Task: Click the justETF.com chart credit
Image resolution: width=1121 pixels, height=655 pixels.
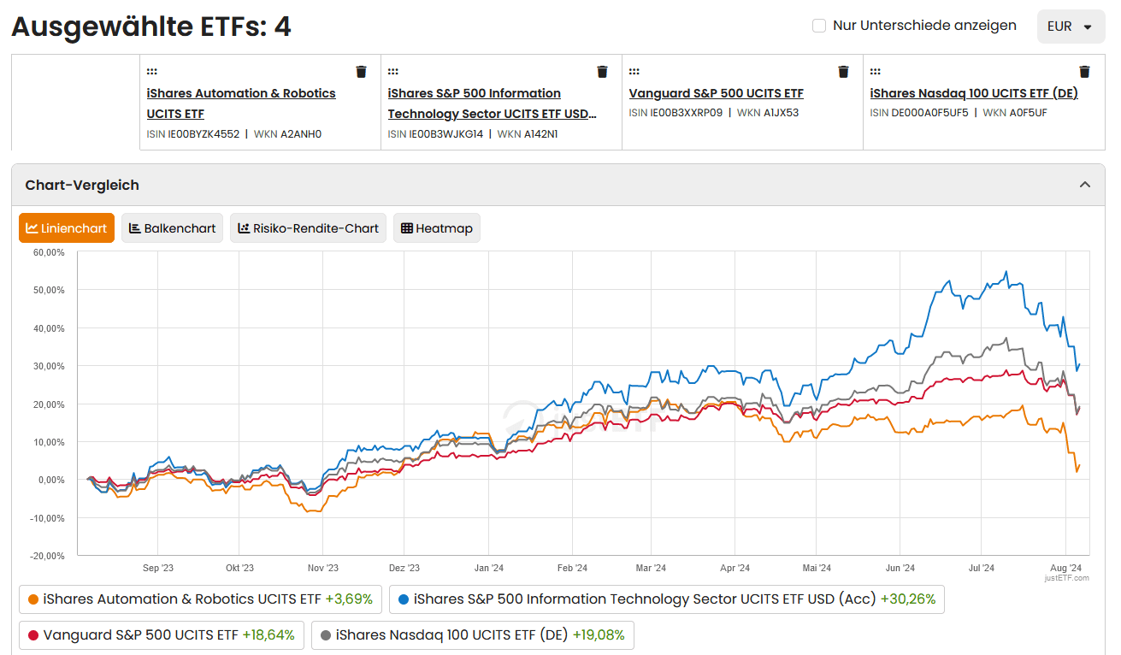Action: (1067, 578)
